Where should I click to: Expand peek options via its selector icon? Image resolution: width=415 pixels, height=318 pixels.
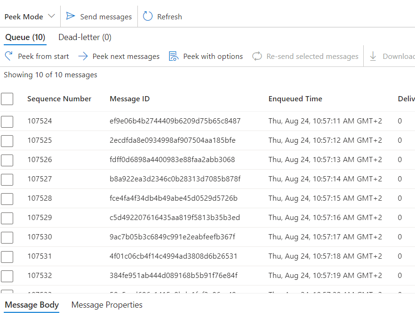[174, 56]
